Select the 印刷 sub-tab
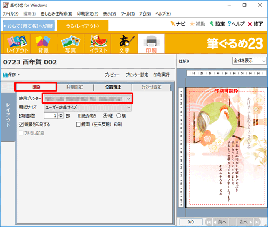This screenshot has height=227, width=268. click(36, 87)
